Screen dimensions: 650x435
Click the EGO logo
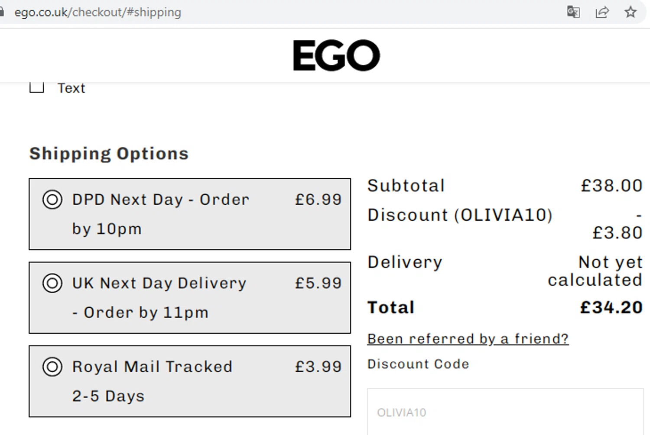click(336, 55)
